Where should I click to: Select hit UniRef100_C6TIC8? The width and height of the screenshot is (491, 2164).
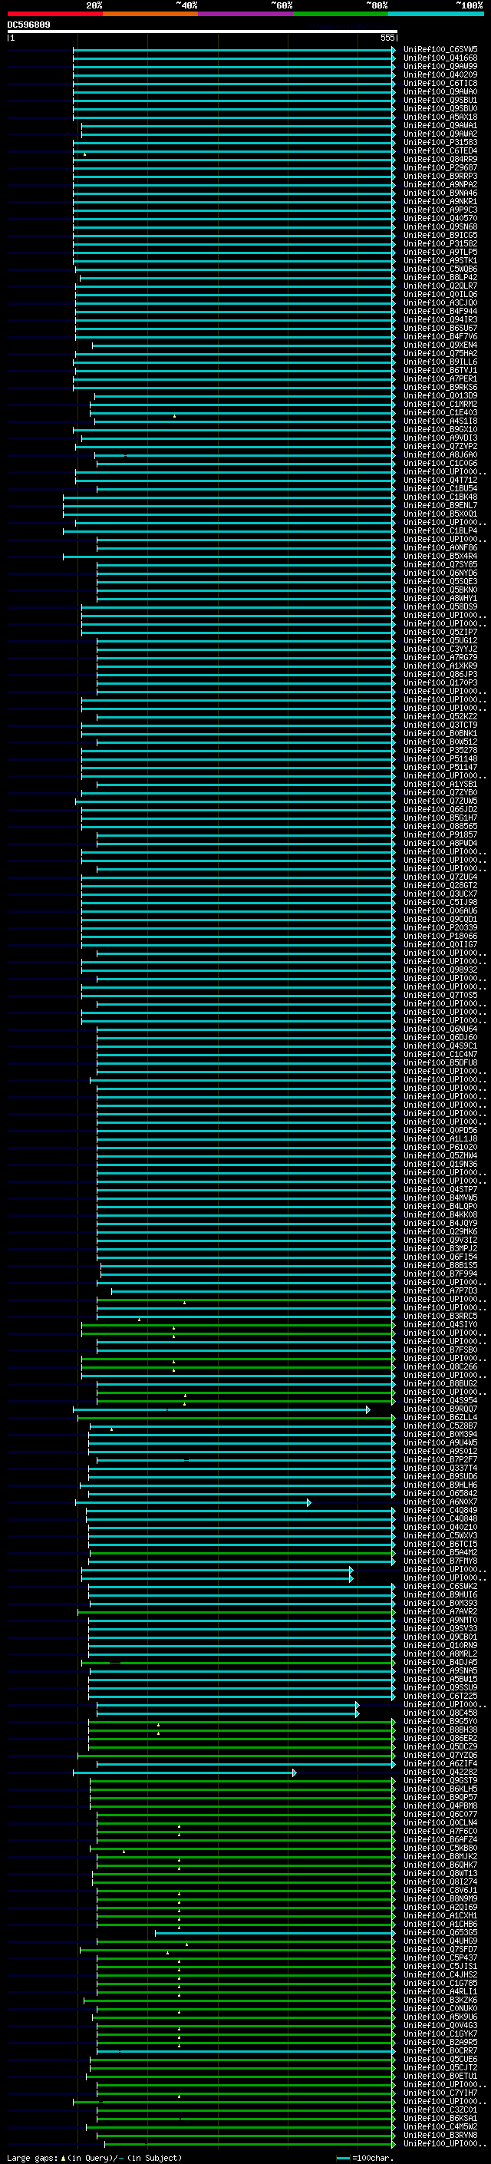(x=440, y=83)
